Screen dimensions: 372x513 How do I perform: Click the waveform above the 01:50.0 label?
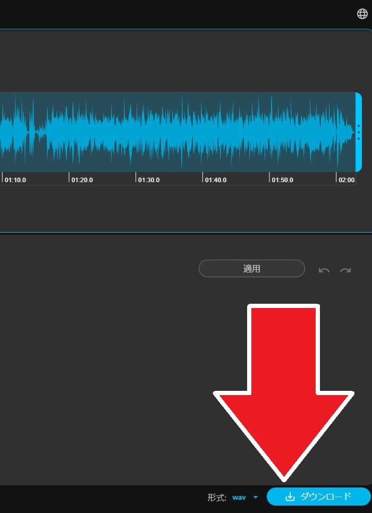(282, 132)
